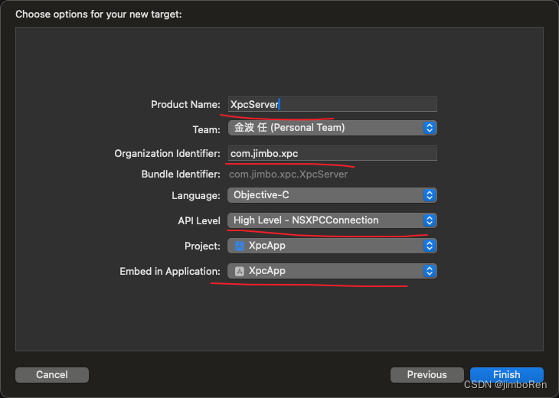The height and width of the screenshot is (398, 559).
Task: Click the Language dropdown stepper arrows
Action: [x=430, y=195]
